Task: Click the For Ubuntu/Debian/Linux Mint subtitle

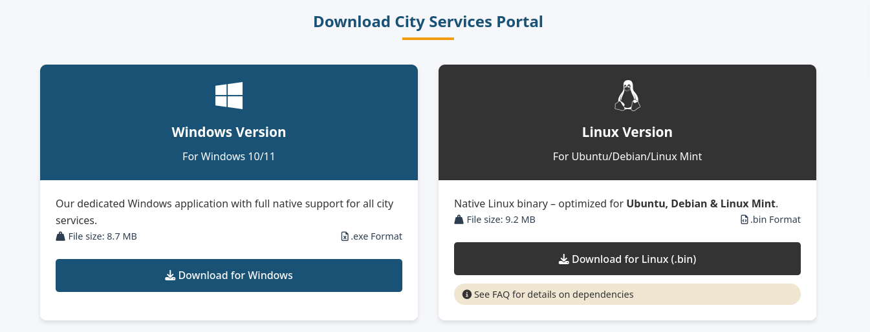Action: 627,156
